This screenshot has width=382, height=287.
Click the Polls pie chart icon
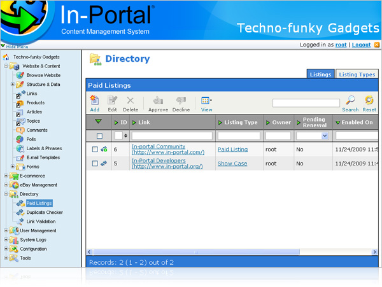click(20, 139)
